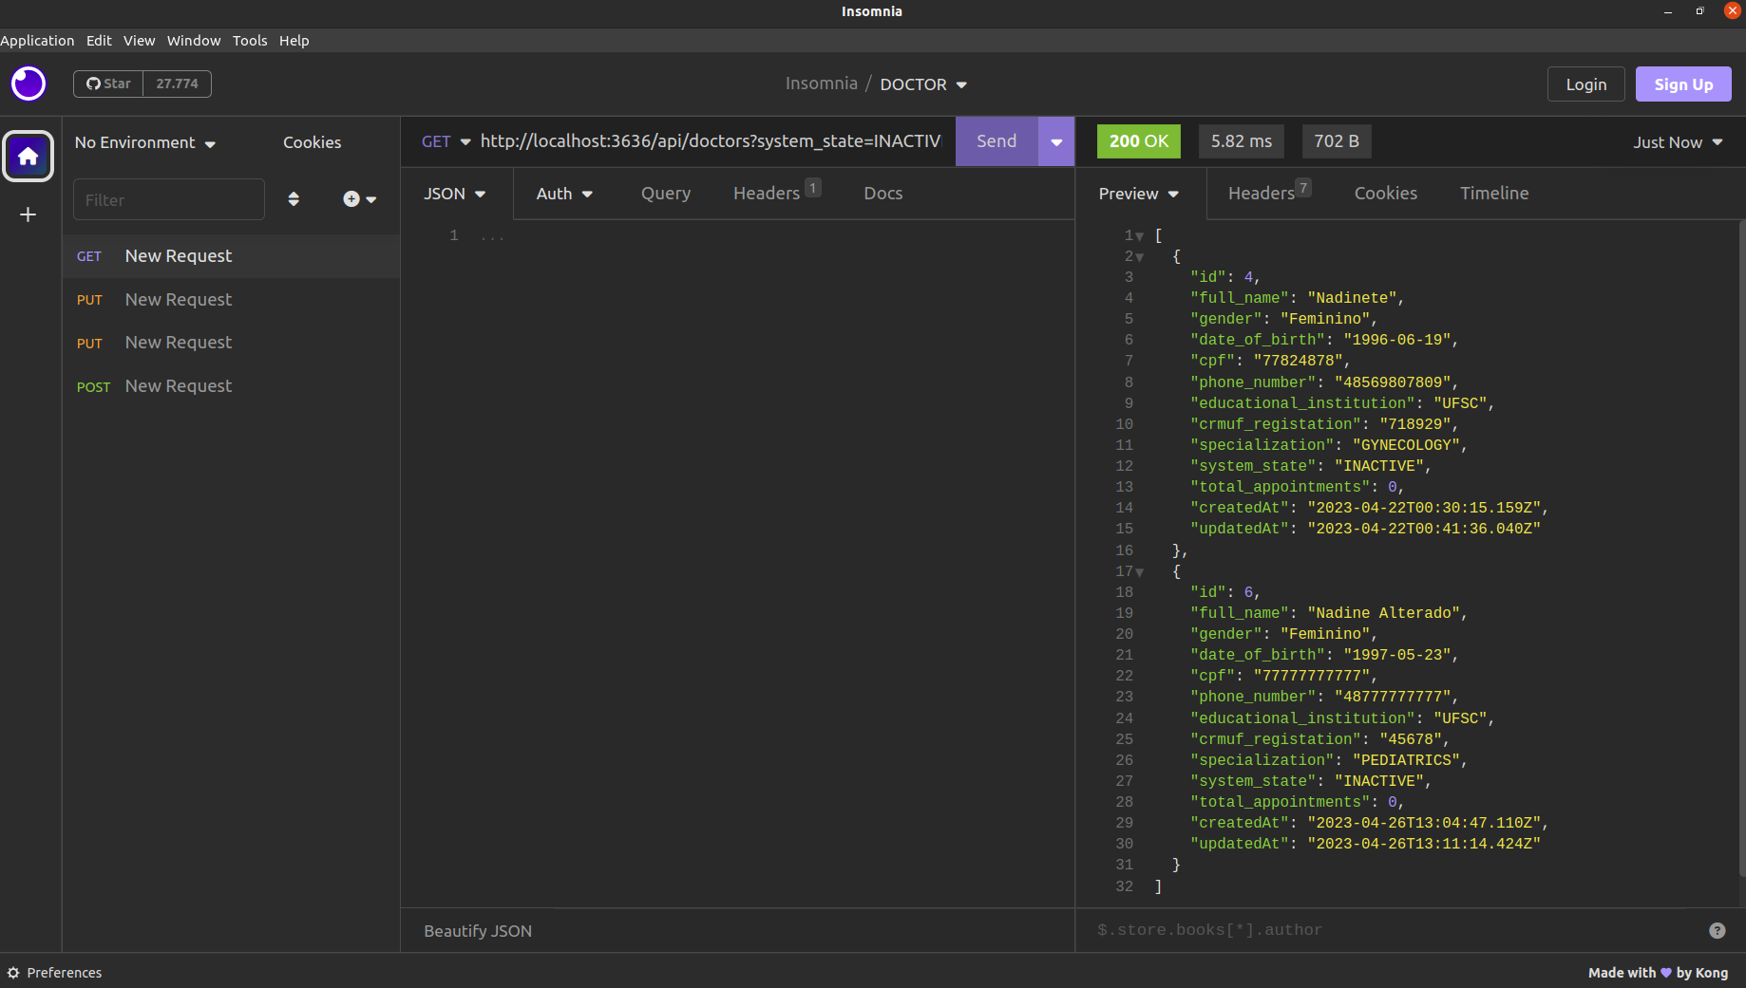Select the first PUT New Request
This screenshot has height=988, width=1746.
click(x=231, y=300)
